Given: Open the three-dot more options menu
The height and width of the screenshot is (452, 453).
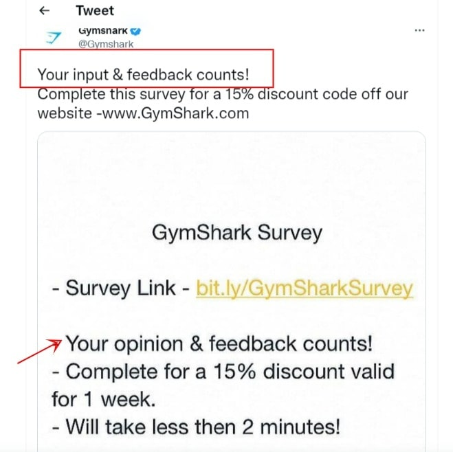Looking at the screenshot, I should click(x=419, y=30).
